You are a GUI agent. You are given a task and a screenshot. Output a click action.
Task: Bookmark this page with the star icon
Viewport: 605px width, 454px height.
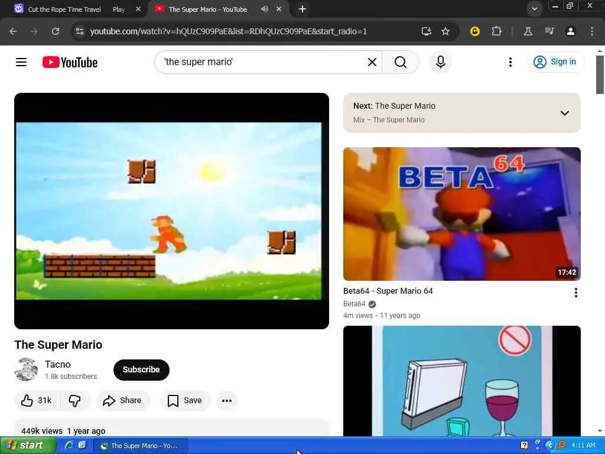tap(445, 31)
